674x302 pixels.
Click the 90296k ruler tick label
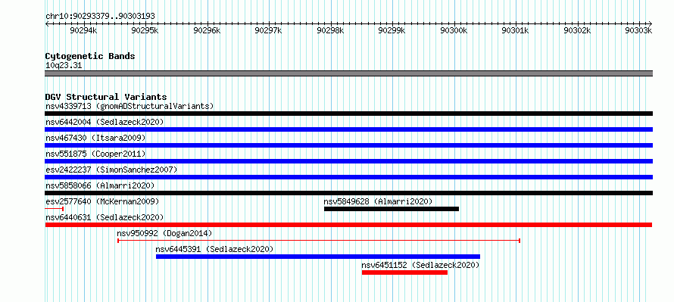(x=207, y=30)
